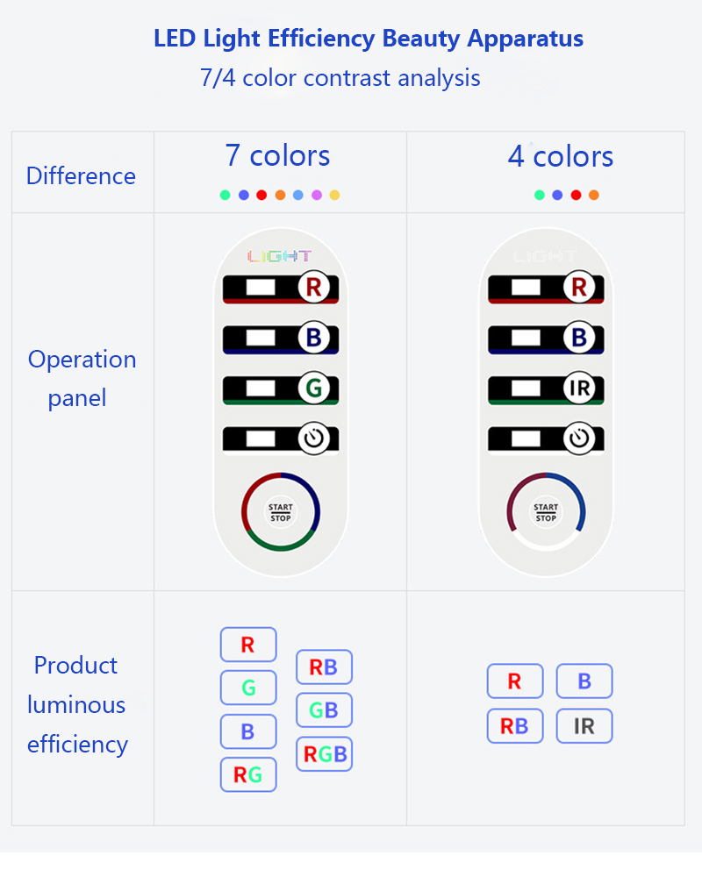Click START/STOP on the 7-color panel
The width and height of the screenshot is (702, 870).
(281, 512)
